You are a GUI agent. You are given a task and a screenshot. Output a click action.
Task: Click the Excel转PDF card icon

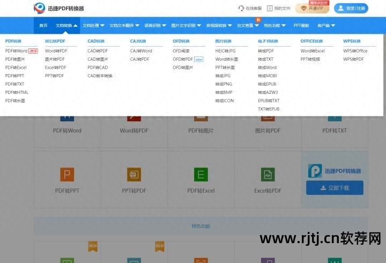click(x=268, y=174)
